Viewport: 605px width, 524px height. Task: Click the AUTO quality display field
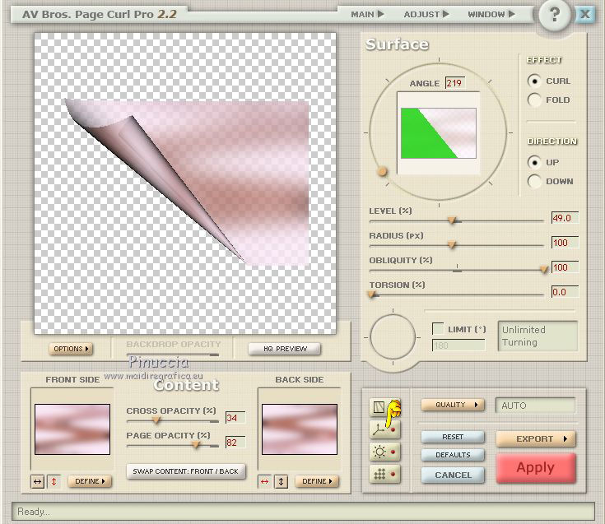point(536,406)
